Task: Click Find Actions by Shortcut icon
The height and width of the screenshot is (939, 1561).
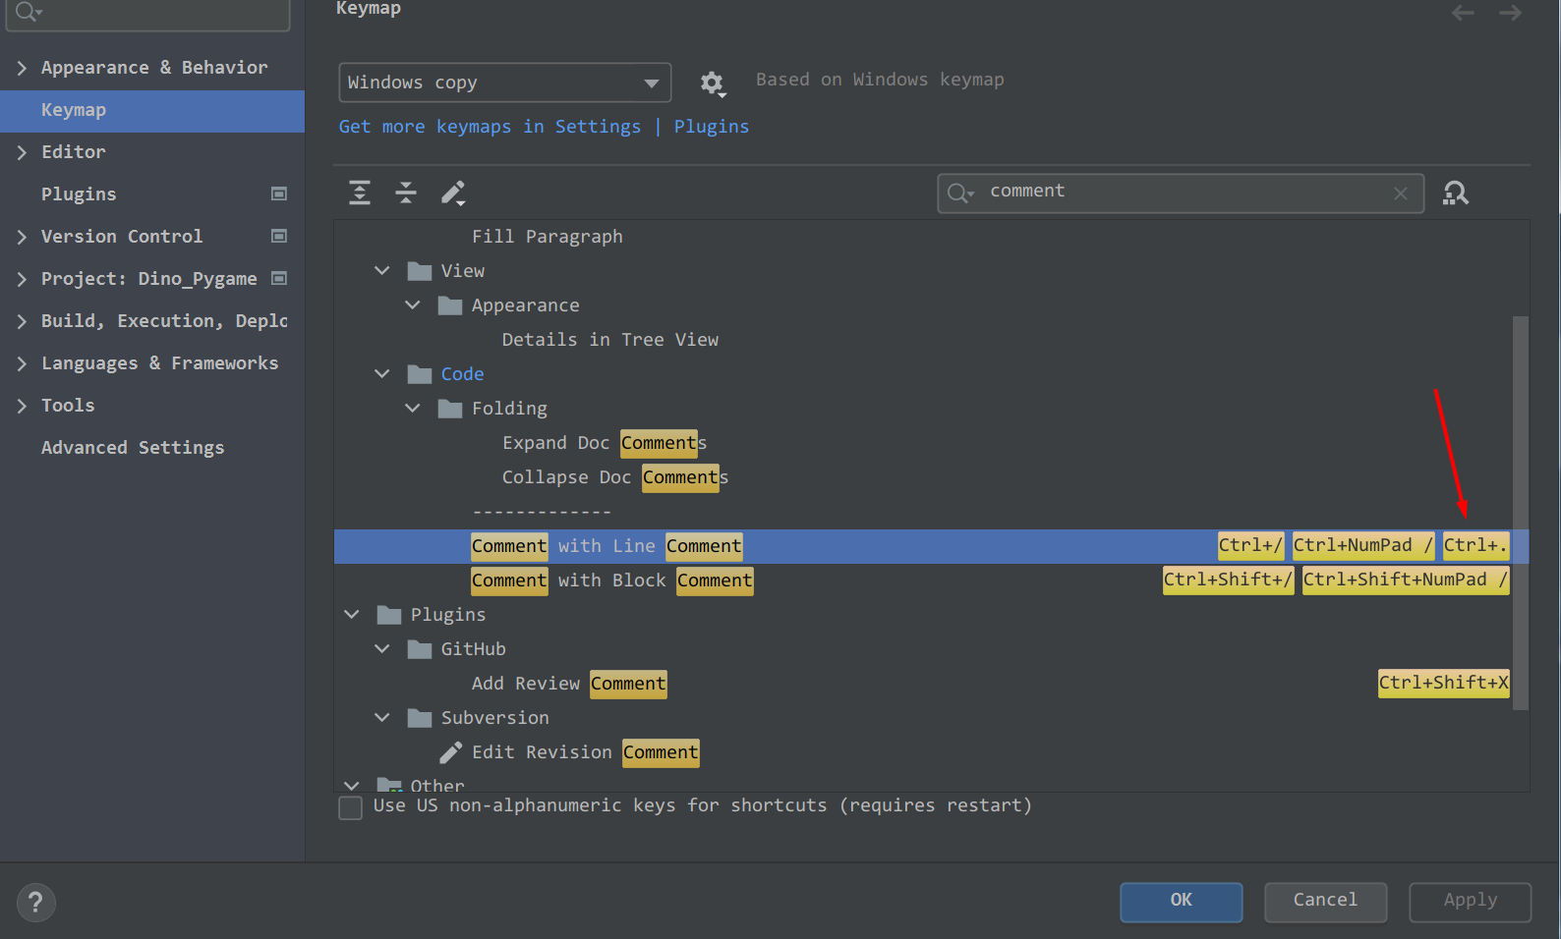Action: (1456, 193)
